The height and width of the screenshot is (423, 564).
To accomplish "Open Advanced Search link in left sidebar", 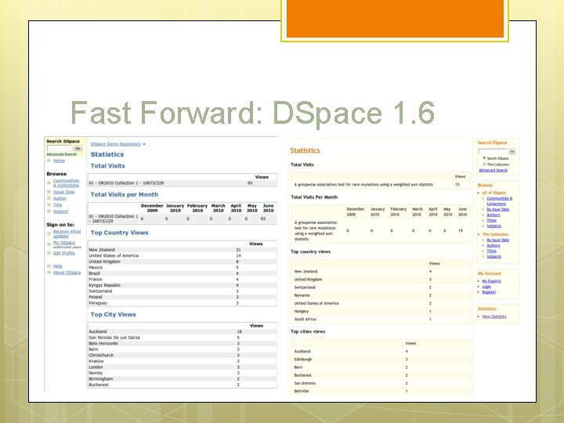I will (62, 154).
